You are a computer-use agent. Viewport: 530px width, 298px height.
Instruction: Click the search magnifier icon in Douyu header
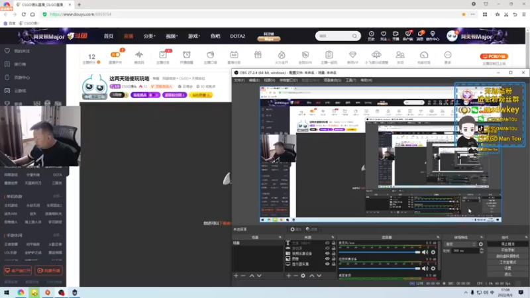(354, 36)
